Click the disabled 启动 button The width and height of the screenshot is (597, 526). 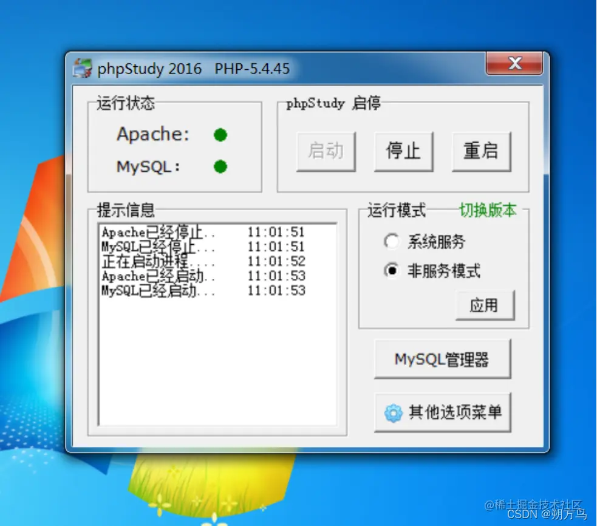tap(326, 151)
